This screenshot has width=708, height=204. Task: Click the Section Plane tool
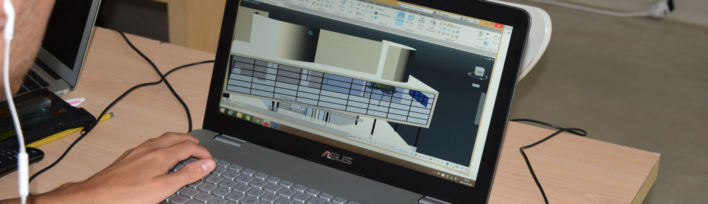click(342, 5)
